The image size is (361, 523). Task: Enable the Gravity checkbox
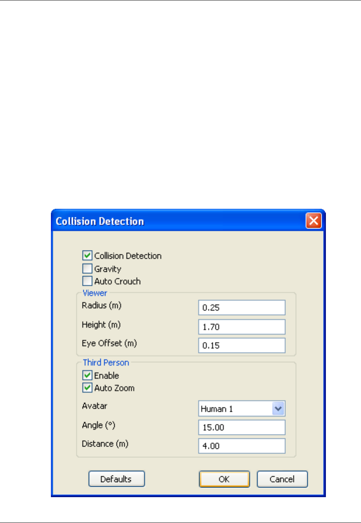tap(88, 269)
